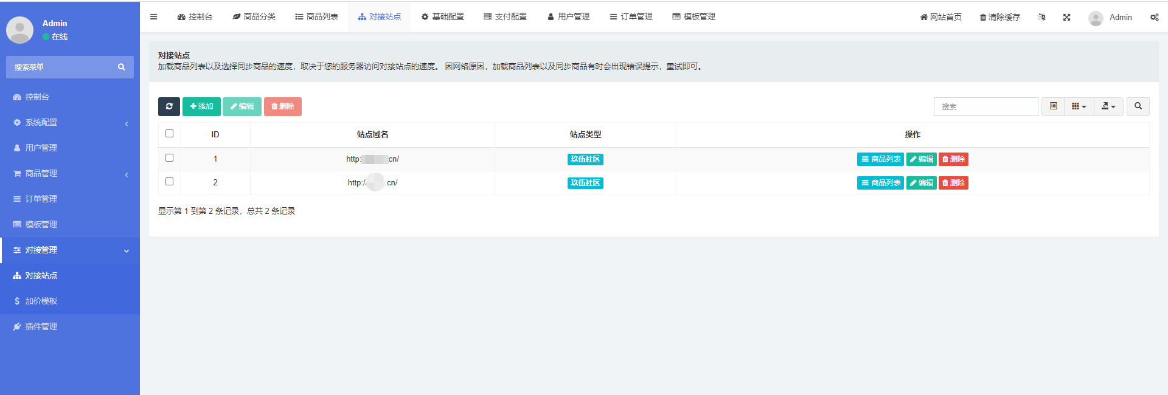This screenshot has height=395, width=1168.
Task: Open the language switch icon
Action: coord(1041,17)
